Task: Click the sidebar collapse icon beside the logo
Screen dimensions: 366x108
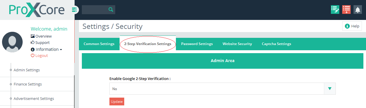Action: pyautogui.click(x=75, y=10)
